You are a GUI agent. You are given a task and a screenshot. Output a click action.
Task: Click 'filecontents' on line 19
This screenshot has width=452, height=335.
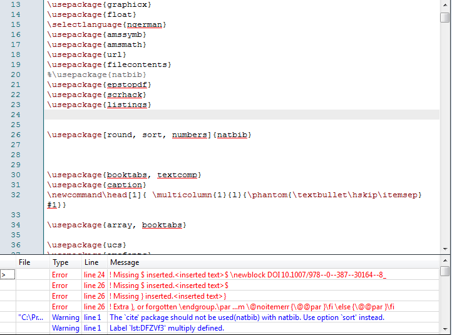tap(137, 64)
